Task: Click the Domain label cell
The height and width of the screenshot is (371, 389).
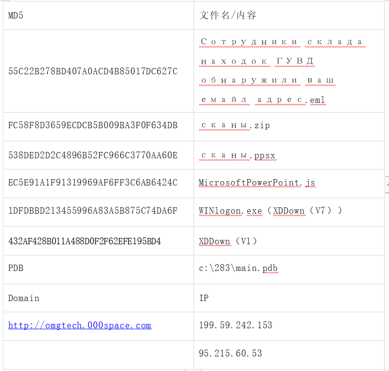Action: tap(99, 298)
